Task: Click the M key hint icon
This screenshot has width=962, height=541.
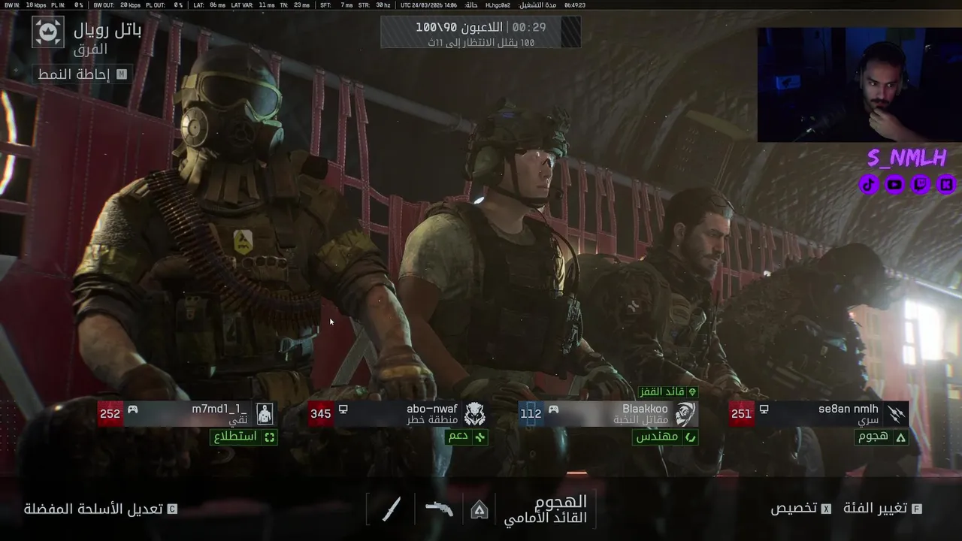Action: click(121, 74)
